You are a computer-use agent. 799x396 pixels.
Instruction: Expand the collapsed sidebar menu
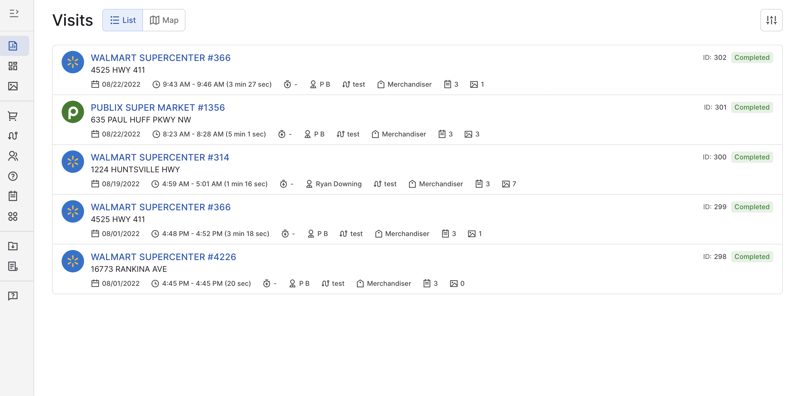pos(14,13)
